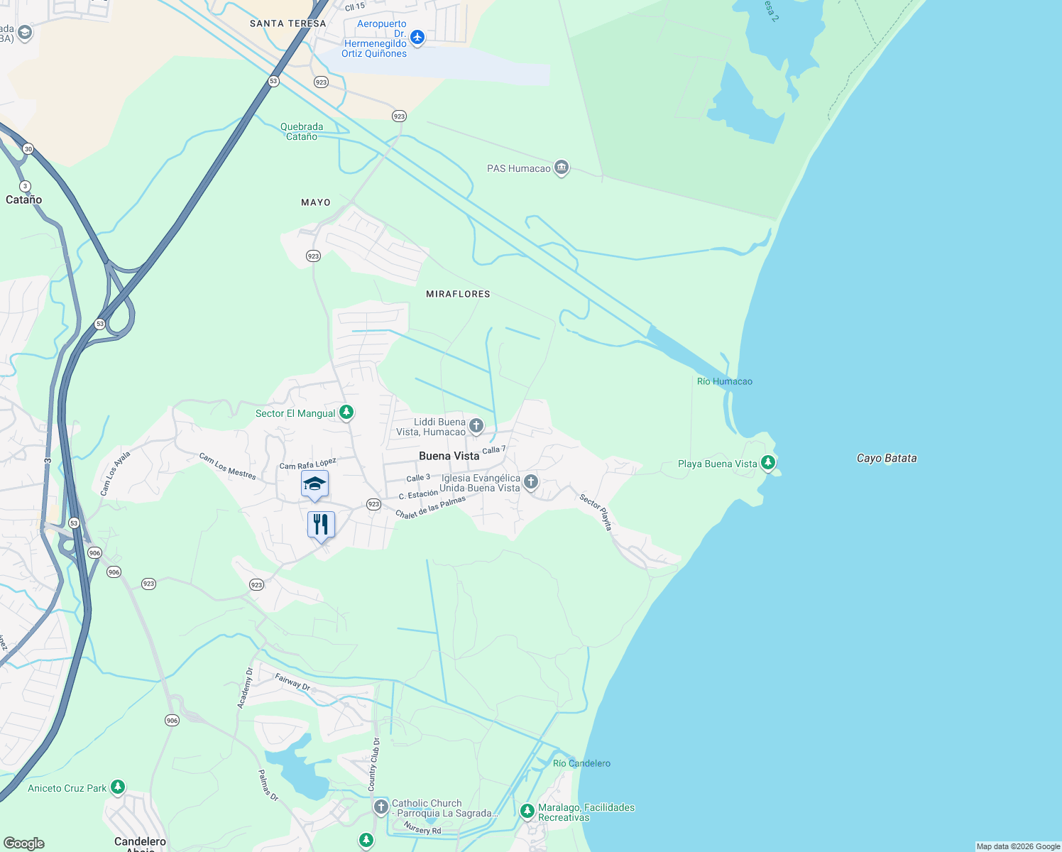The image size is (1062, 852).
Task: Open the Aniceto Cruz Park pin
Action: (118, 787)
